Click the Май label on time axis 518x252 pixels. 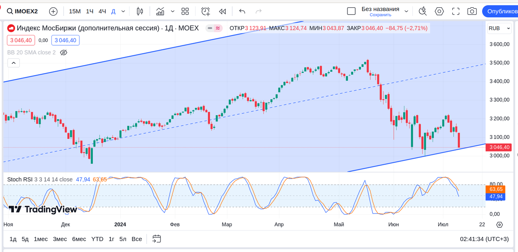tap(339, 224)
